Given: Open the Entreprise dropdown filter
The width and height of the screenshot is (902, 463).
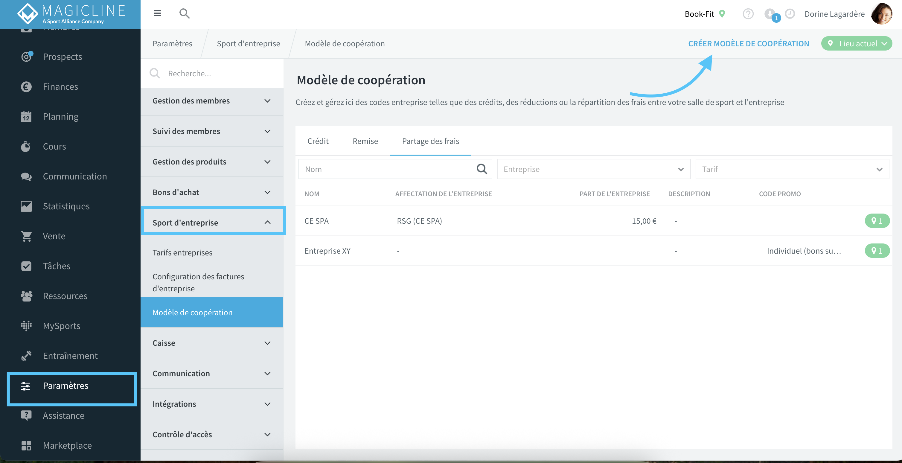Looking at the screenshot, I should click(594, 169).
